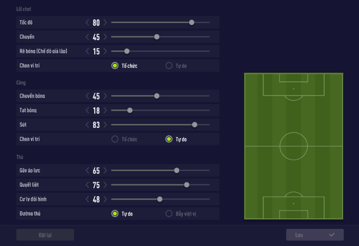
Task: Decrease Sút value using left arrow
Action: (x=87, y=125)
